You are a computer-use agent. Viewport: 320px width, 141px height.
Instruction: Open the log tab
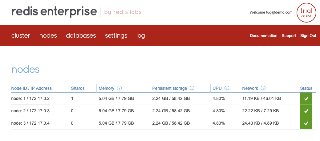pos(141,35)
